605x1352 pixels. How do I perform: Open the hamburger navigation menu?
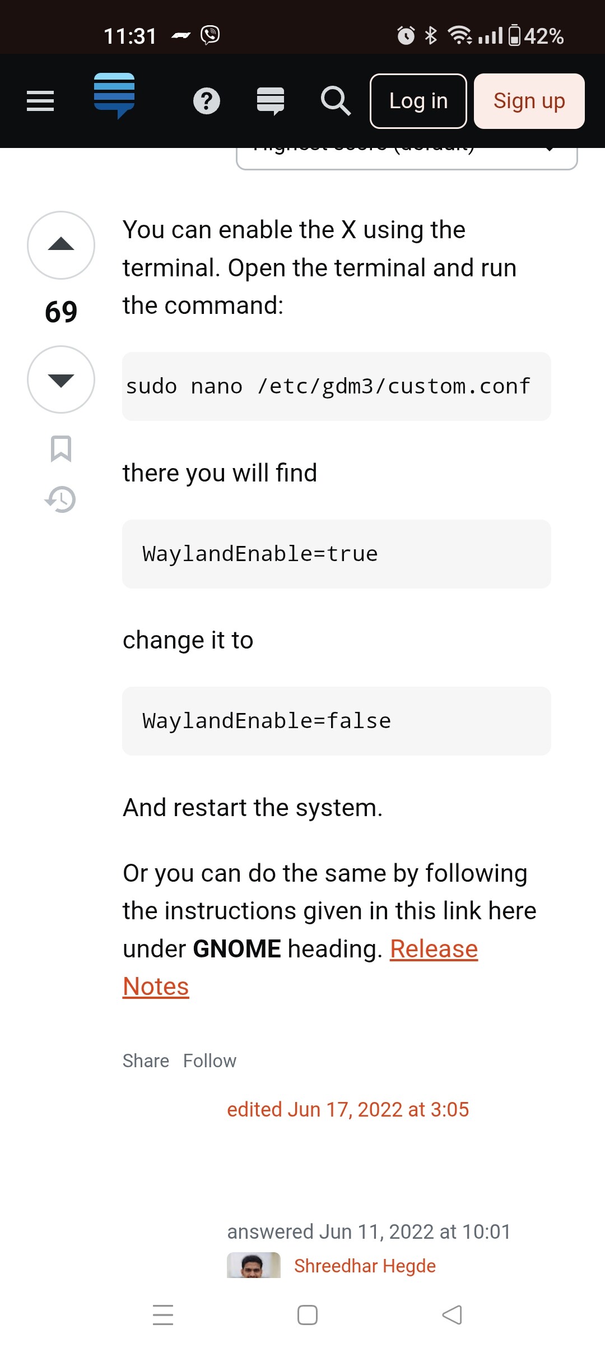40,101
